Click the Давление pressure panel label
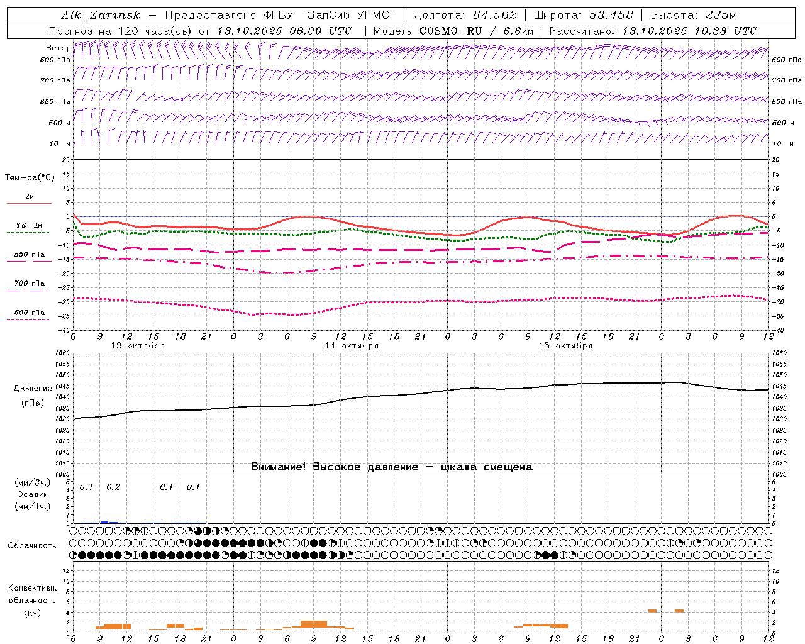 (33, 389)
